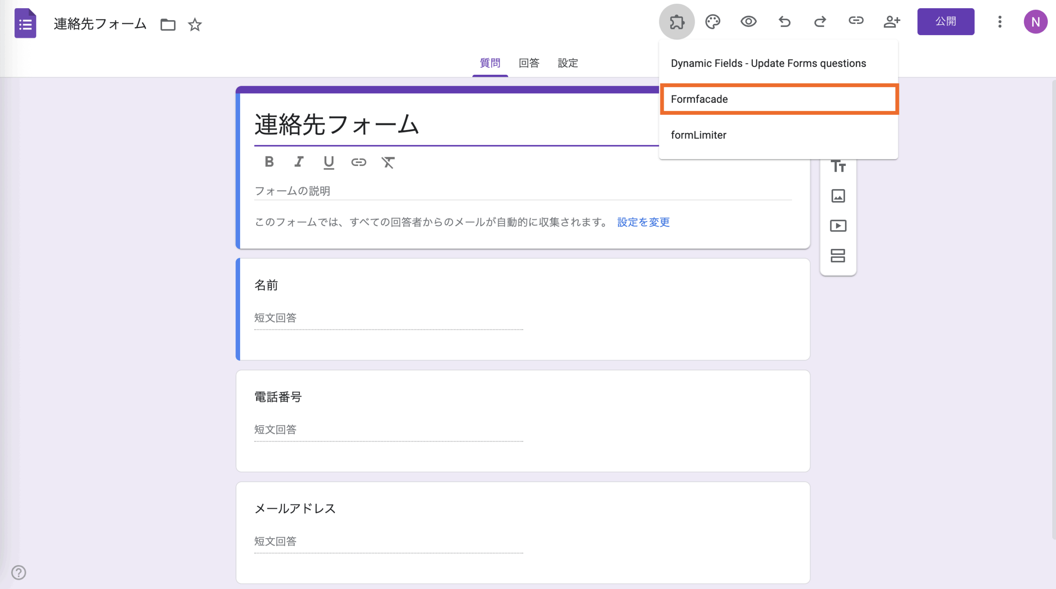Open the theme color palette icon
The height and width of the screenshot is (589, 1056).
pos(713,22)
